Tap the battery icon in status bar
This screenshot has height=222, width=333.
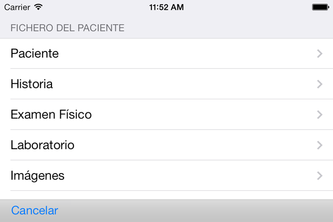[319, 7]
